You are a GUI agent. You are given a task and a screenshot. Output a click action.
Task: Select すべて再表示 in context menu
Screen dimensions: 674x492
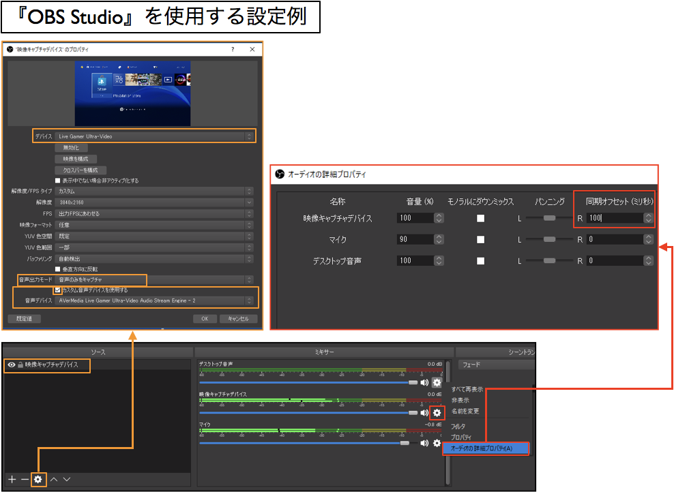pos(467,389)
